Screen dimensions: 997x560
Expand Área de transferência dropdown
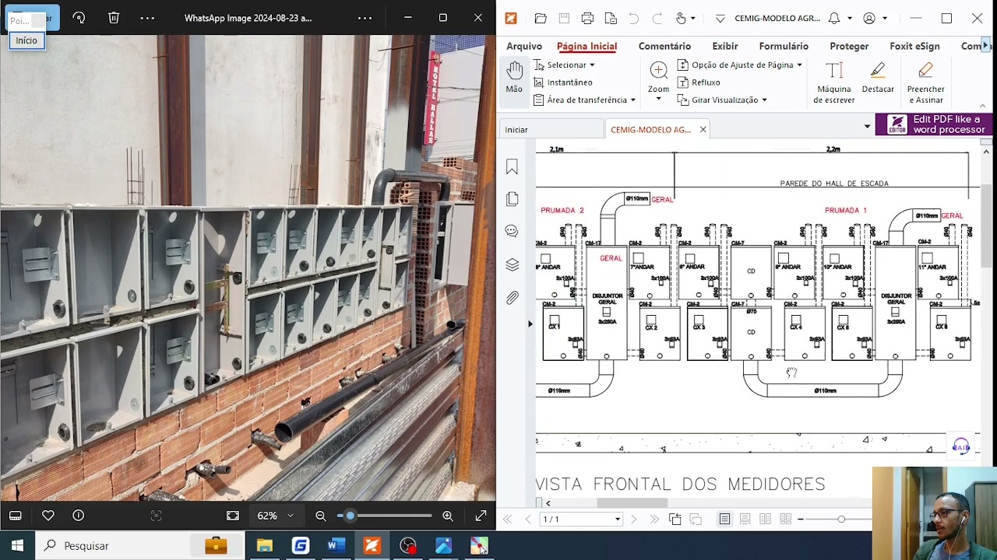pos(632,100)
